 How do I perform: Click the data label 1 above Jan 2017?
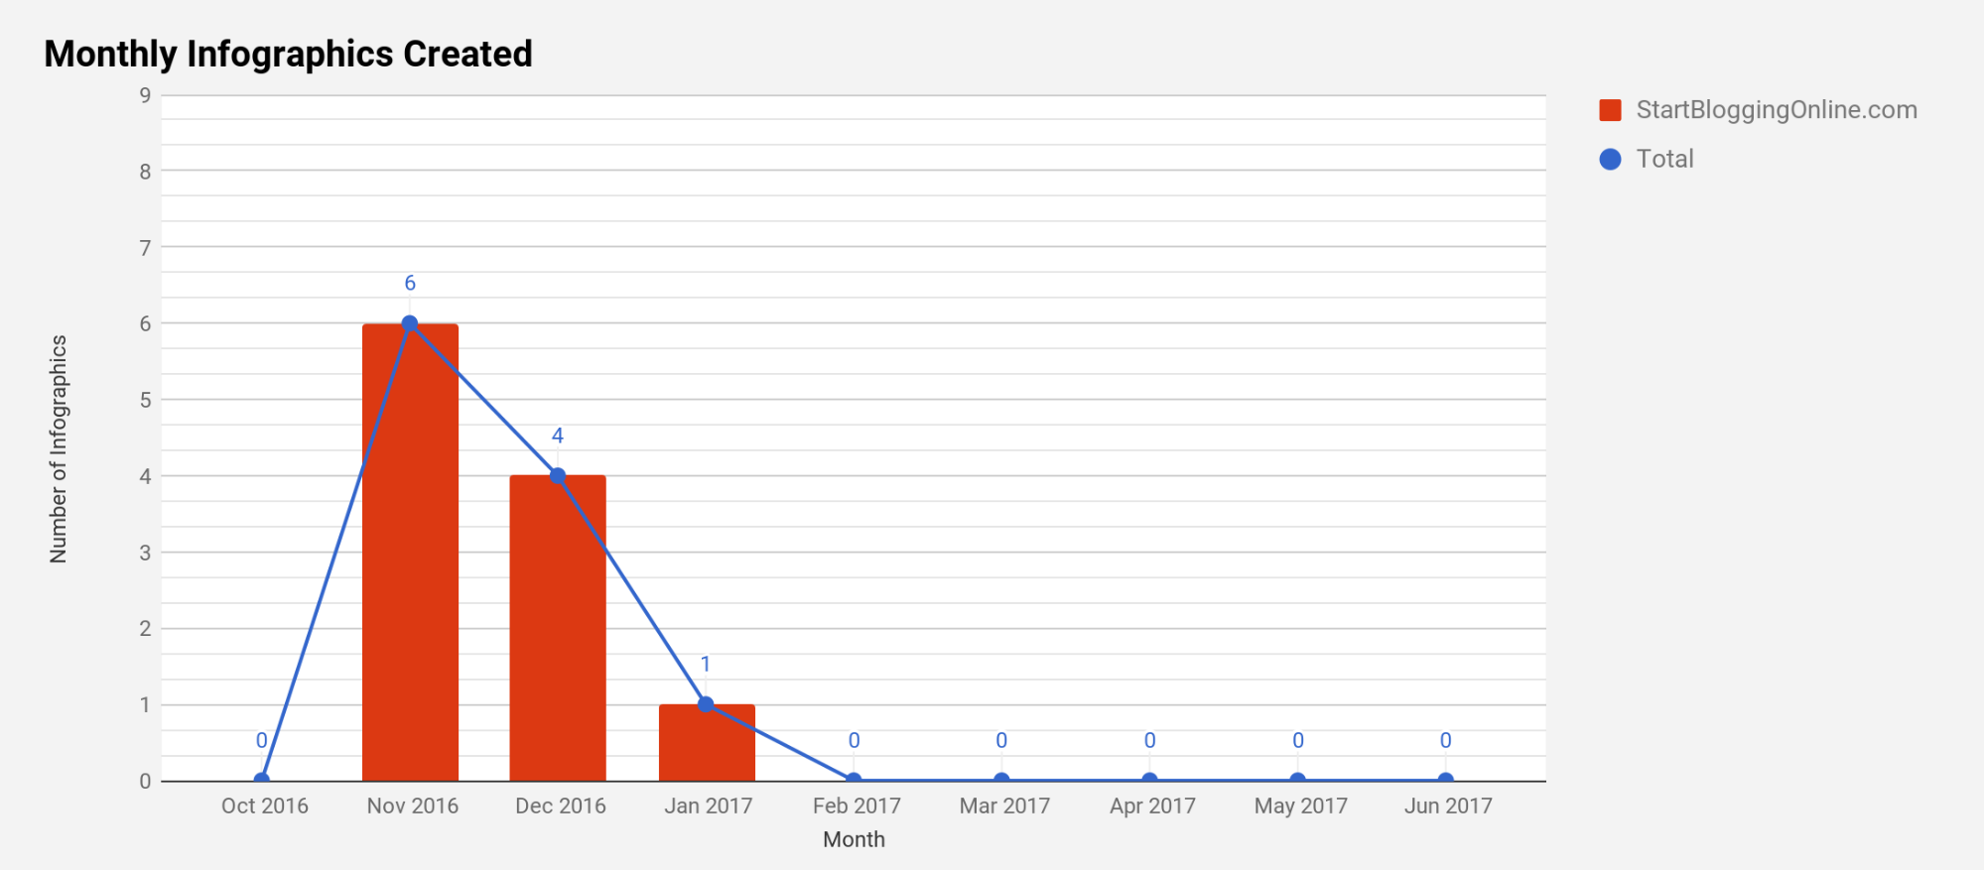coord(706,664)
